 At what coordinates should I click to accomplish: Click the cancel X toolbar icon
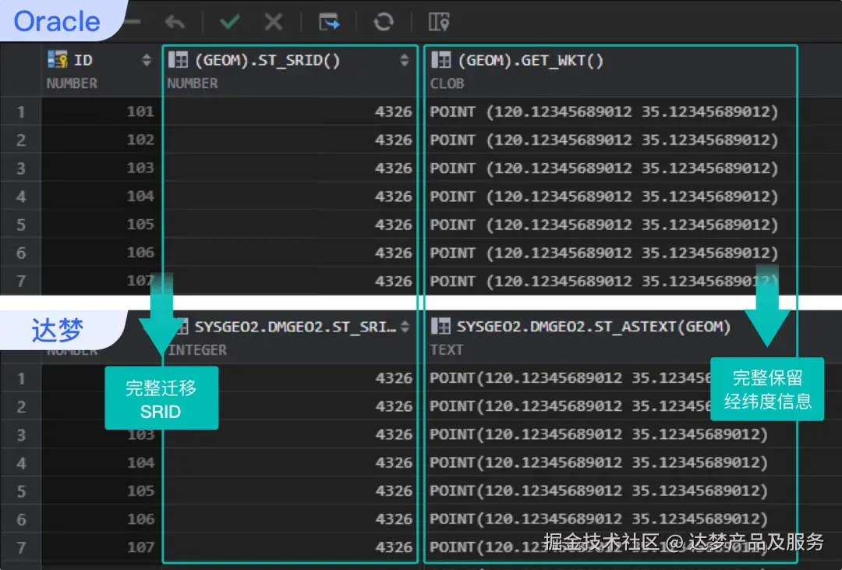(x=274, y=22)
